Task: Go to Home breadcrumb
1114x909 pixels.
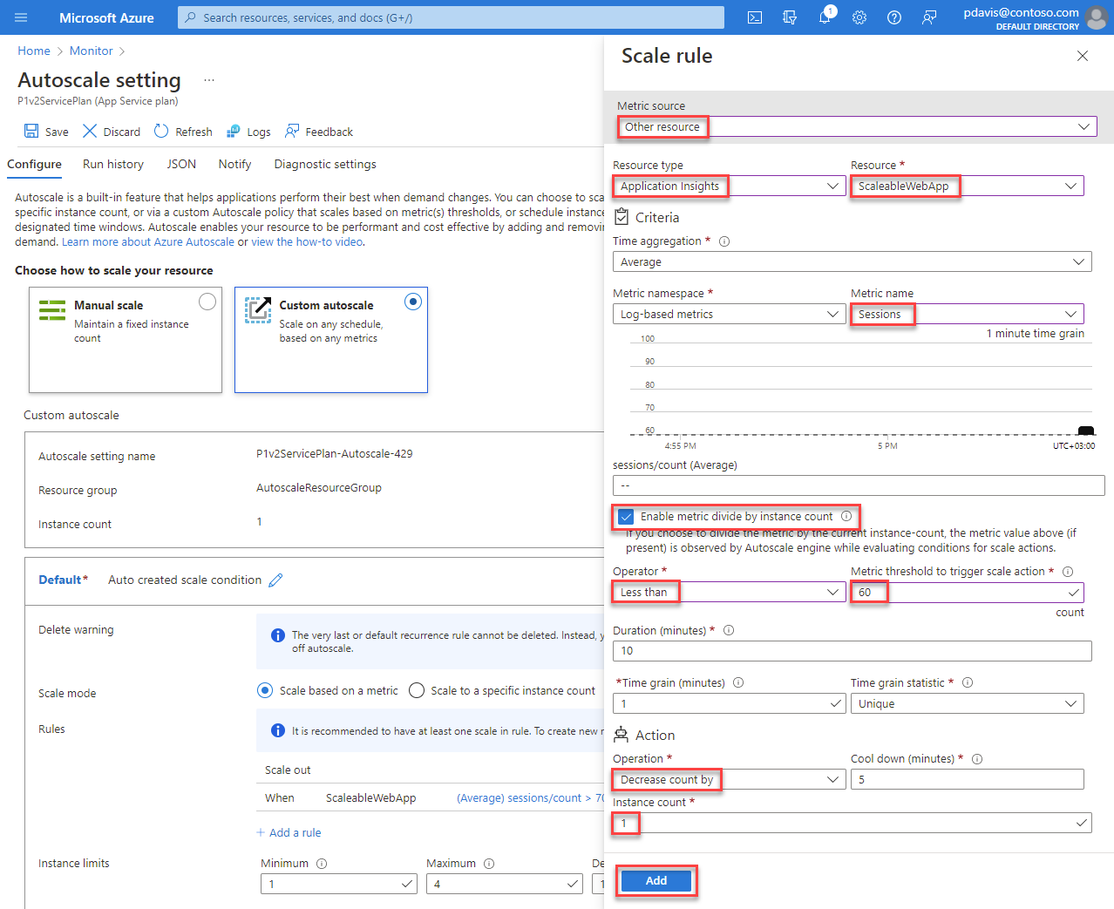Action: coord(34,51)
